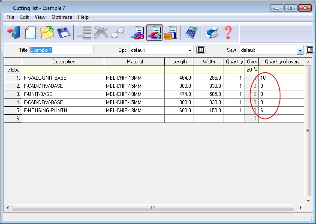Select row 4 F-CAB-DRW-BASE description cell
This screenshot has height=224, width=316.
point(63,102)
